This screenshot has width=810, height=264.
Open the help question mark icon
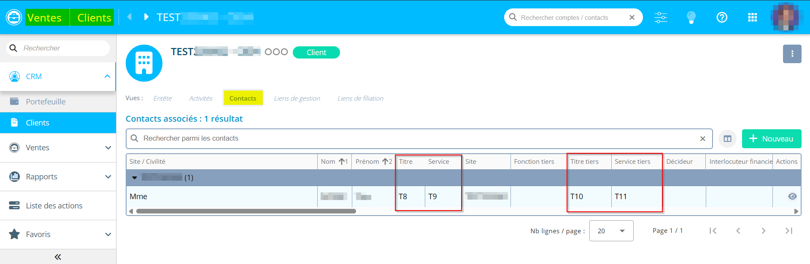[x=722, y=17]
